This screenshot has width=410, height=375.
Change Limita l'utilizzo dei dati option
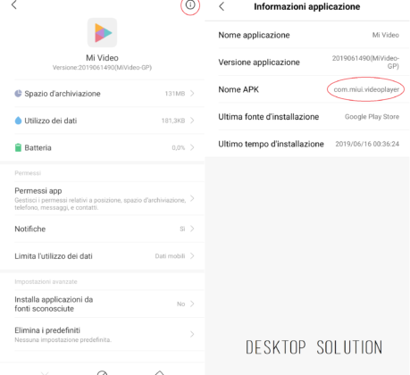pos(105,256)
